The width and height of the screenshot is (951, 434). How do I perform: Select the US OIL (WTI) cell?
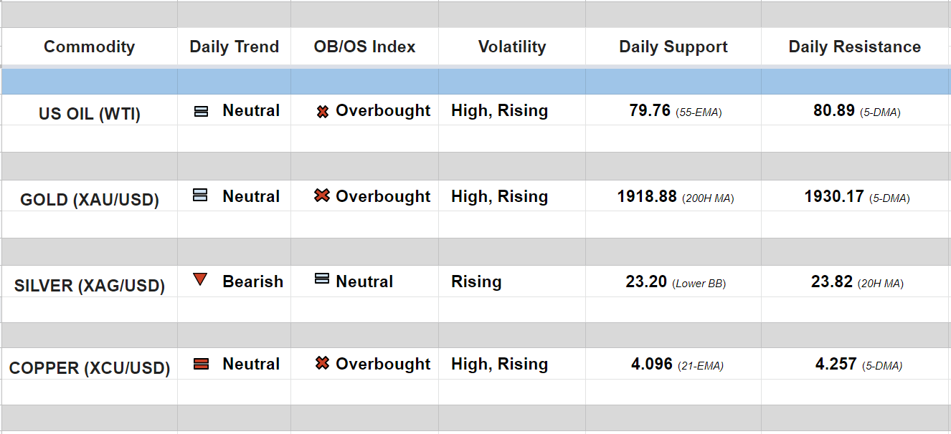pyautogui.click(x=89, y=114)
